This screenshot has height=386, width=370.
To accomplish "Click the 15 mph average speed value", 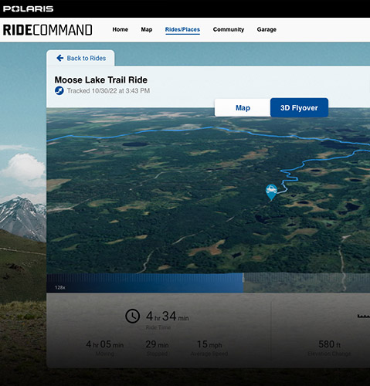I will click(x=209, y=344).
